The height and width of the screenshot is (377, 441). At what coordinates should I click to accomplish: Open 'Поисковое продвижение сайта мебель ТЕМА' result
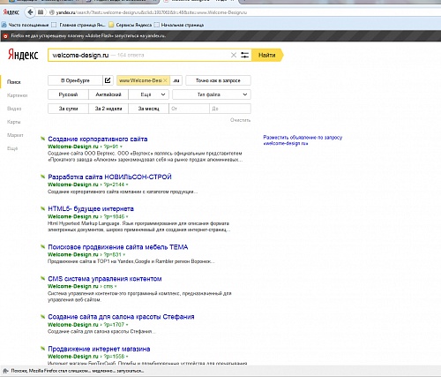118,247
